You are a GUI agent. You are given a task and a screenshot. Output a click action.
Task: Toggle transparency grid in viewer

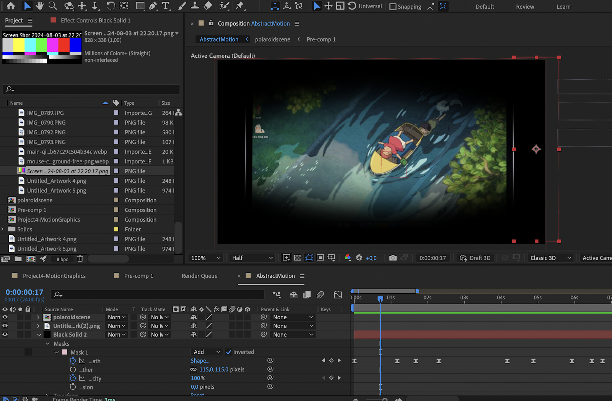(x=298, y=258)
